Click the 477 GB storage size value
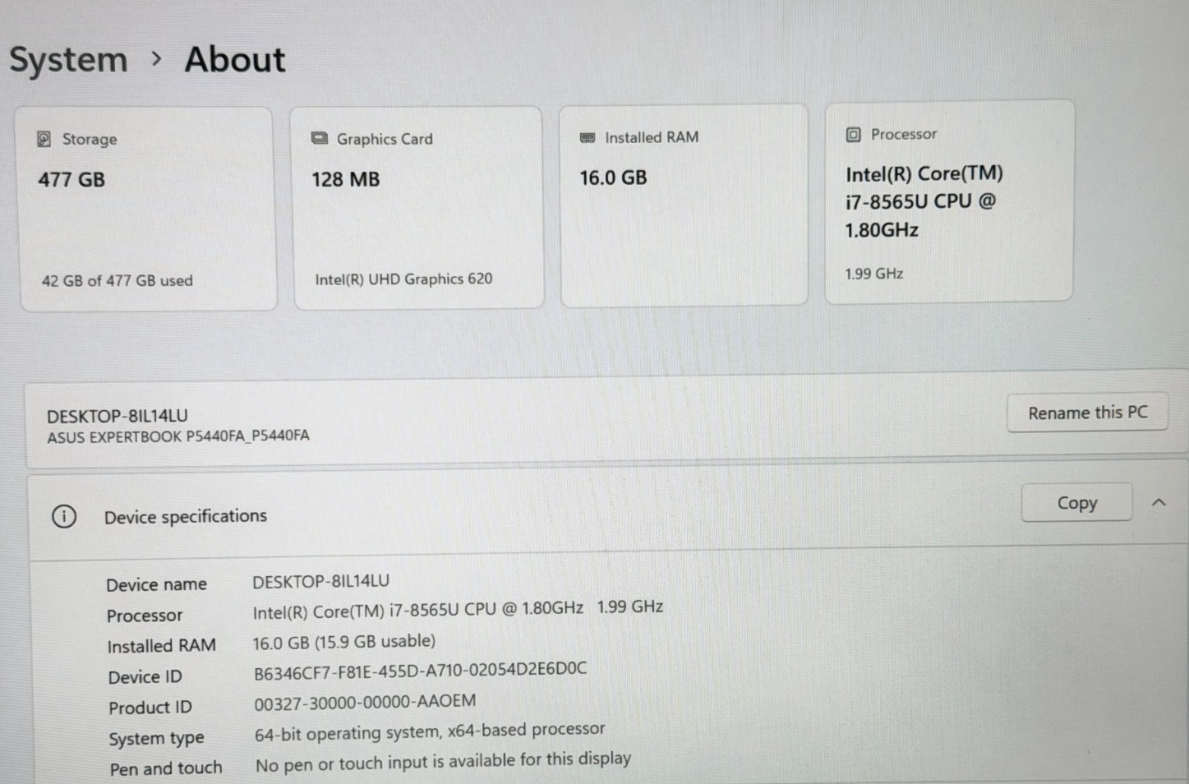Viewport: 1189px width, 784px height. 71,179
